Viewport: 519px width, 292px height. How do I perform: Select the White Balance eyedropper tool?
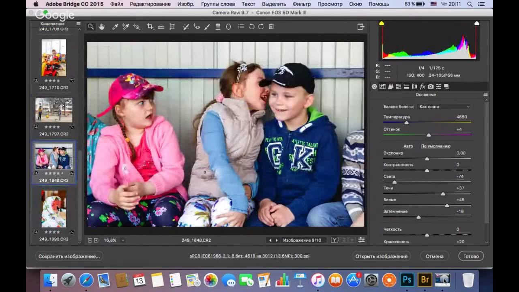(x=115, y=27)
